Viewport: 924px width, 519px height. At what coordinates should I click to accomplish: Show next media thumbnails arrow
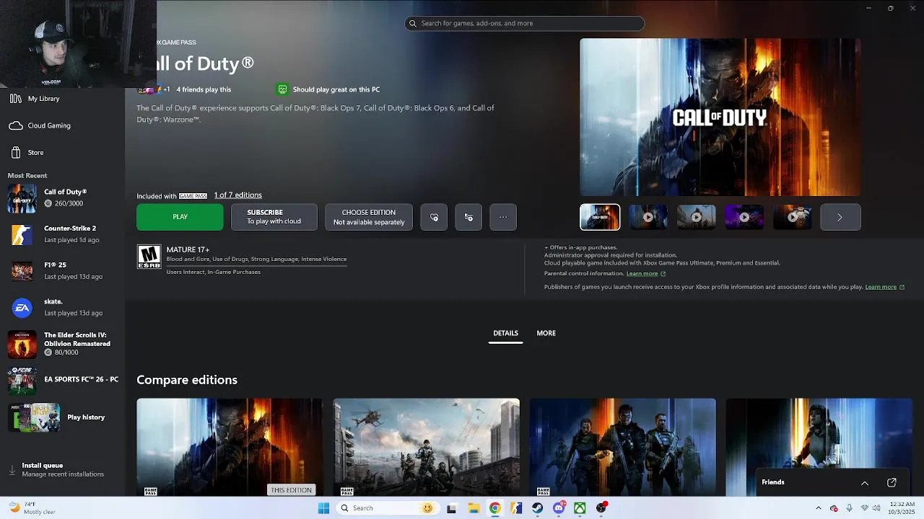click(x=840, y=217)
